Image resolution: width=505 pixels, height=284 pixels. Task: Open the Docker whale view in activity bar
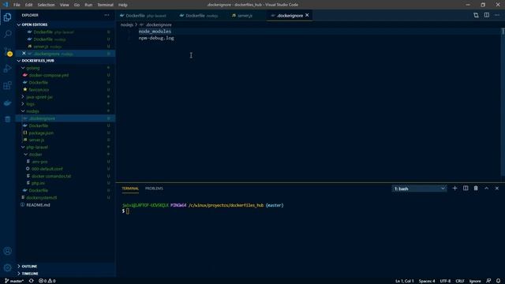coord(7,103)
